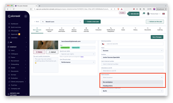Click the Position field
Viewport: 173px width, 103px height.
pos(132,57)
